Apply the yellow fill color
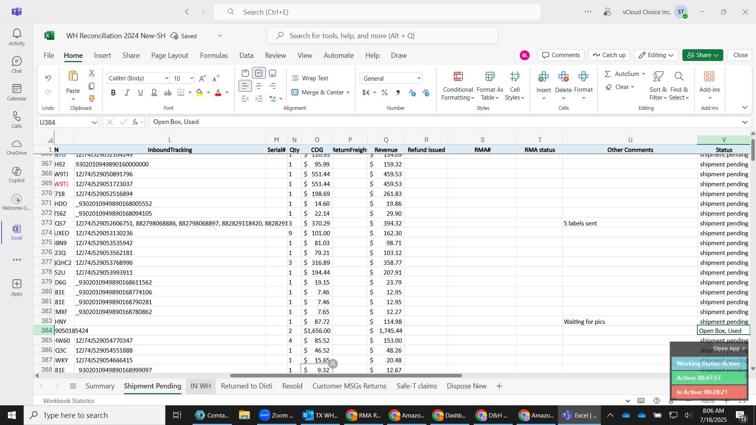 pos(200,92)
